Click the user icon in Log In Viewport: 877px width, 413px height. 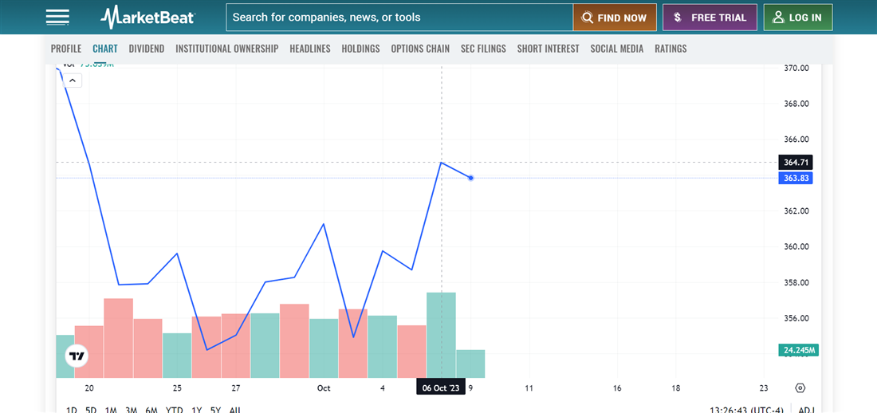pyautogui.click(x=778, y=18)
